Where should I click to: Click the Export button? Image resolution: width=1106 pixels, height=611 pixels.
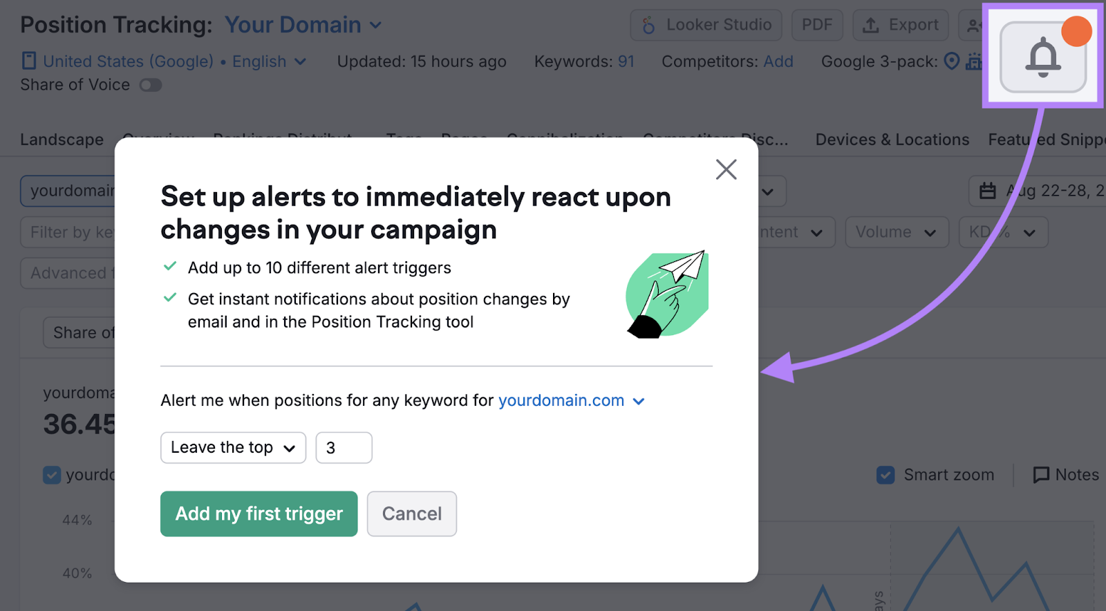coord(901,25)
